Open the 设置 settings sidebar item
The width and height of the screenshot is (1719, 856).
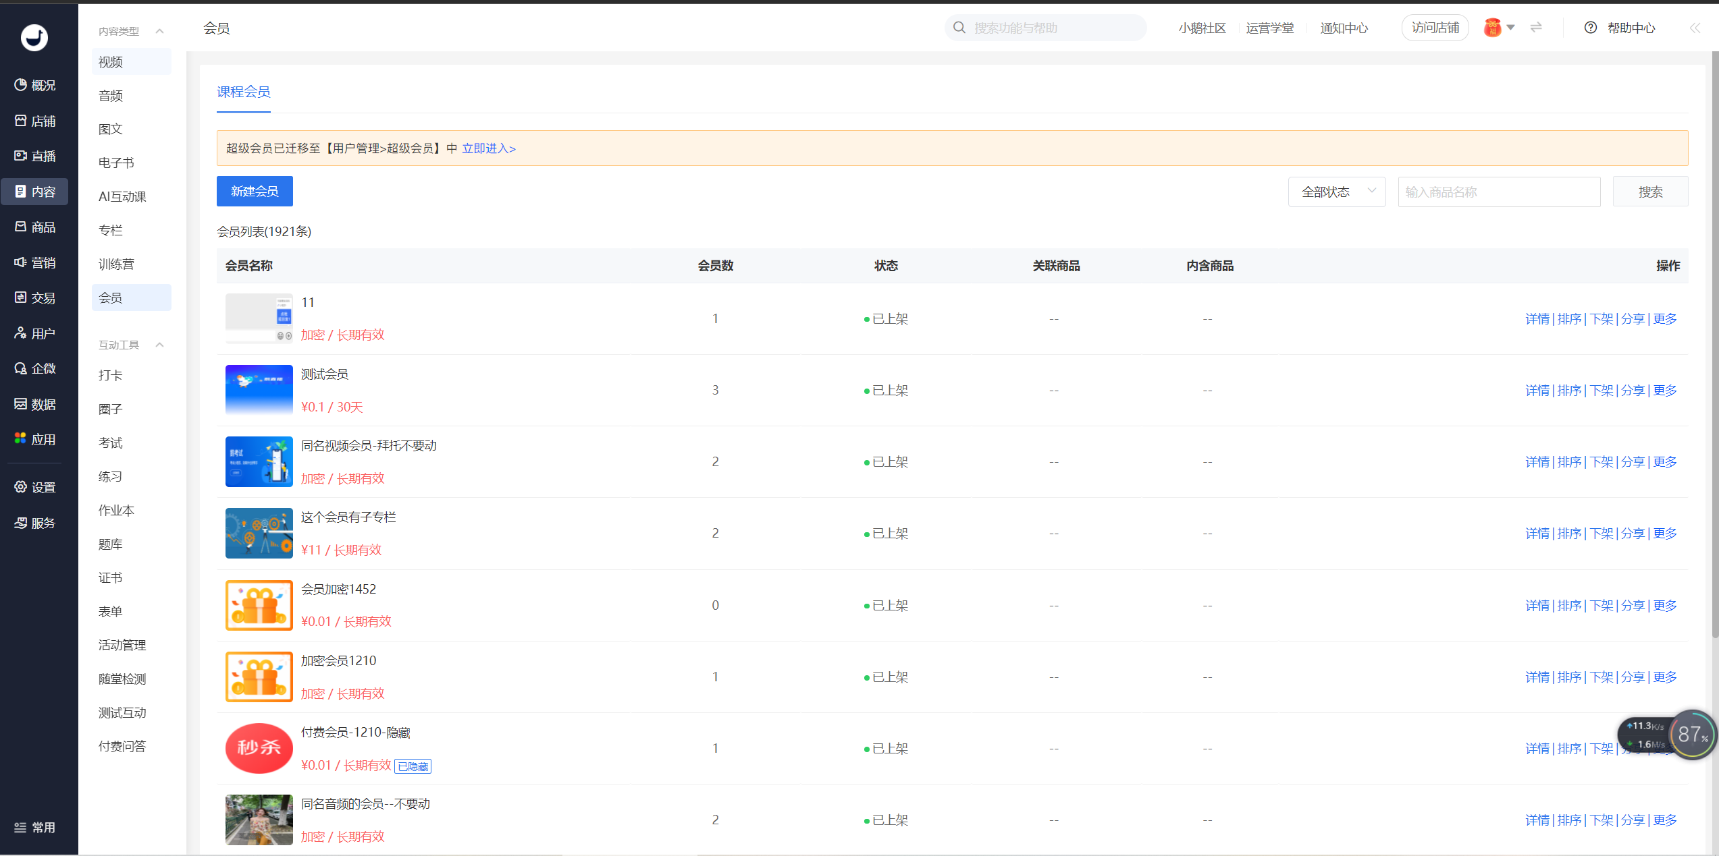click(x=35, y=488)
